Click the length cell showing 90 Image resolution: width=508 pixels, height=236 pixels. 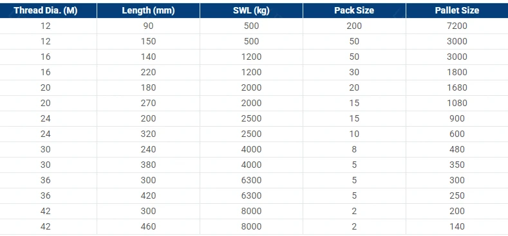coord(148,26)
